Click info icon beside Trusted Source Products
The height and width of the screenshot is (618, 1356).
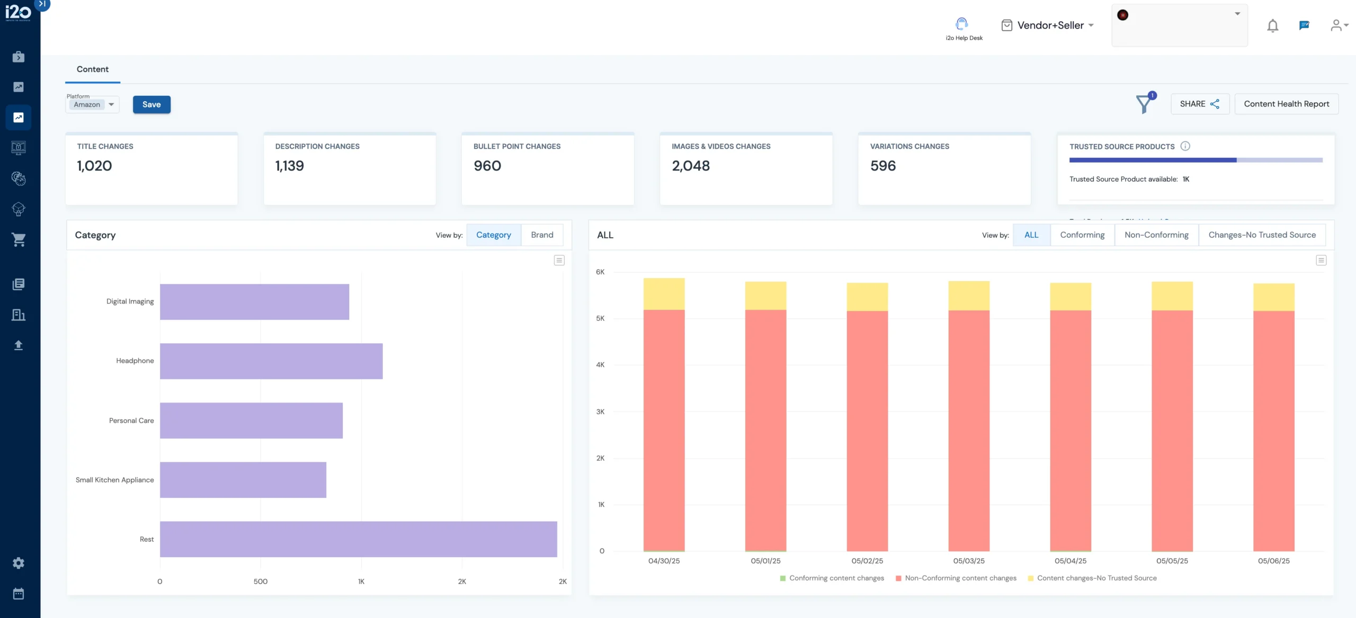click(x=1185, y=146)
